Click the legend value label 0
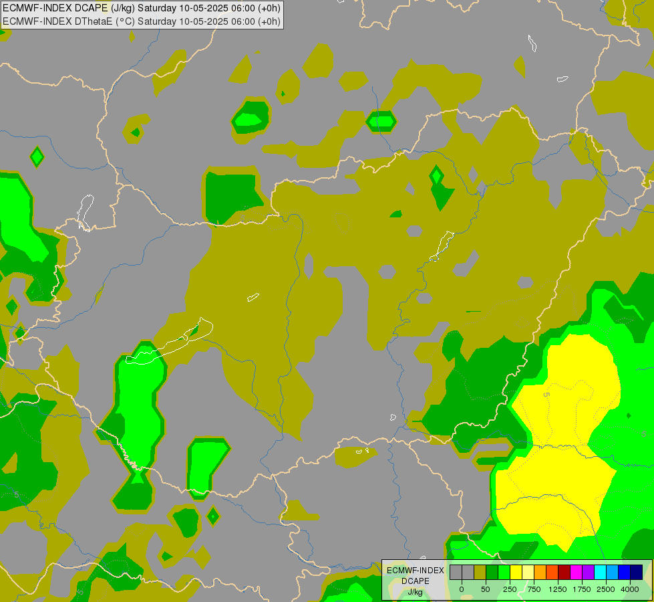Screen dimensions: 654x602 pos(462,589)
